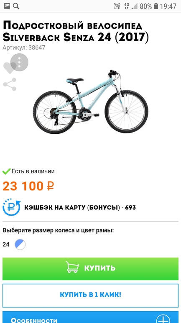Open the bicycle product photo
181x323 pixels.
pos(90,102)
